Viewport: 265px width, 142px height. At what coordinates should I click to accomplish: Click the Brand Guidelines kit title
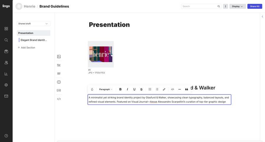(x=54, y=6)
